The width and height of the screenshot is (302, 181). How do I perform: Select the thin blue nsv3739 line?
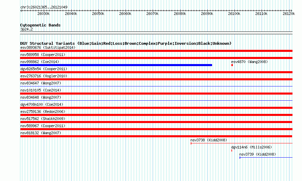266,157
